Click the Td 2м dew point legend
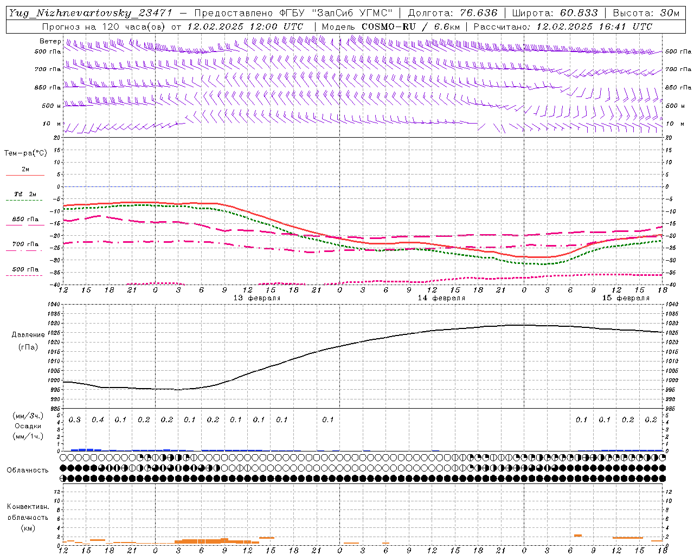The width and height of the screenshot is (694, 555). (25, 194)
